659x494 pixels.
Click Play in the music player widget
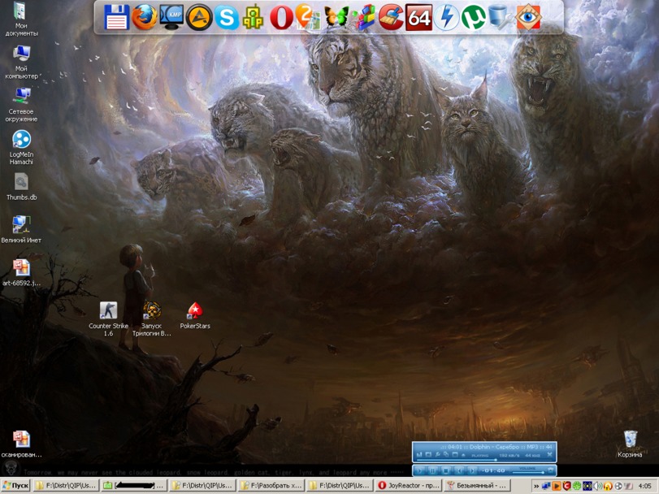[x=419, y=470]
